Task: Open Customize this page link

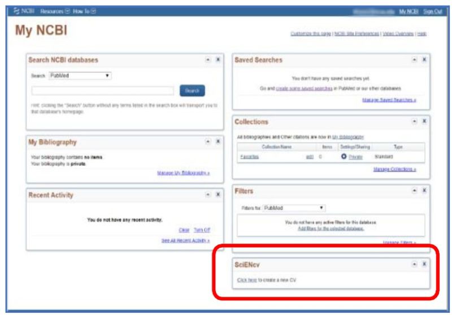Action: pyautogui.click(x=310, y=34)
